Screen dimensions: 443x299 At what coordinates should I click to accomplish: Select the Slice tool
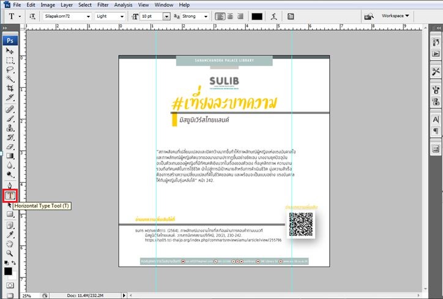[10, 97]
